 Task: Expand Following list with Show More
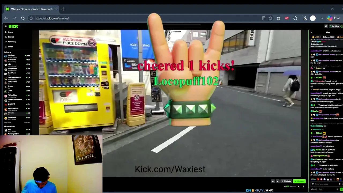click(x=8, y=123)
